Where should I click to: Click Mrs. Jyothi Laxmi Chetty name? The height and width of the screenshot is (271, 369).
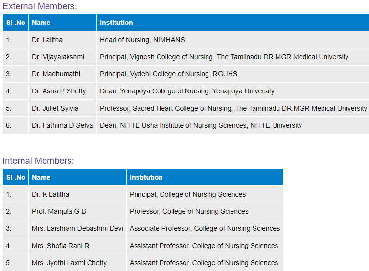[x=69, y=263]
